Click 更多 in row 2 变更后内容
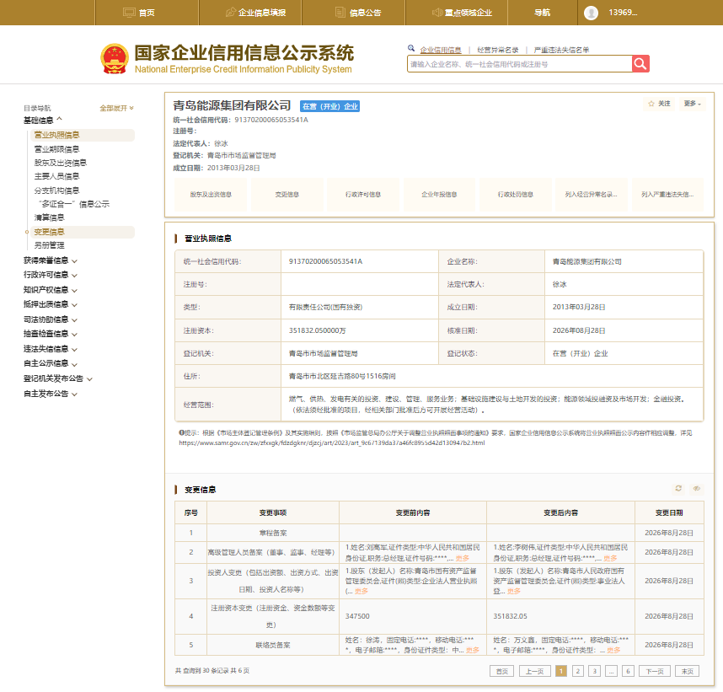 click(610, 558)
